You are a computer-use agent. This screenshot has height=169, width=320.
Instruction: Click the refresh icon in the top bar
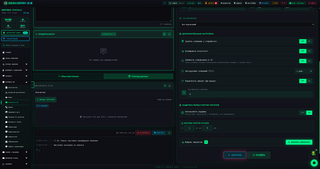point(164,3)
